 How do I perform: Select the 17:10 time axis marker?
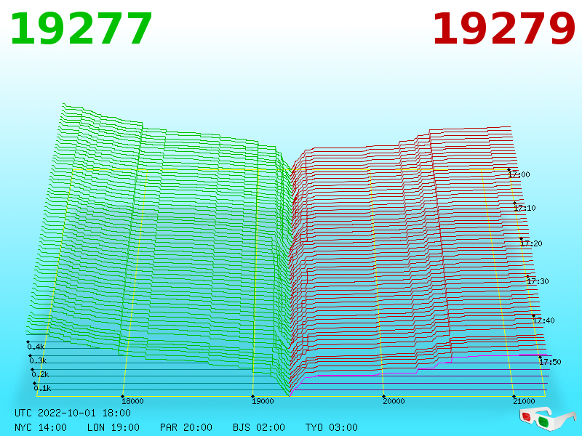coord(525,208)
